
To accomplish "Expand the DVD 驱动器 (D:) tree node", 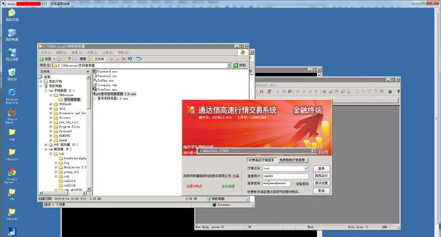I will click(46, 145).
